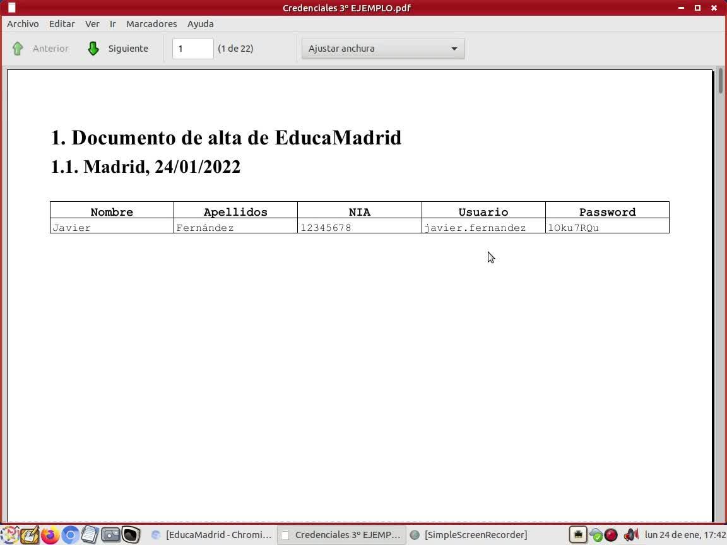Image resolution: width=727 pixels, height=545 pixels.
Task: Launch Chromium browser from the taskbar
Action: [x=71, y=535]
